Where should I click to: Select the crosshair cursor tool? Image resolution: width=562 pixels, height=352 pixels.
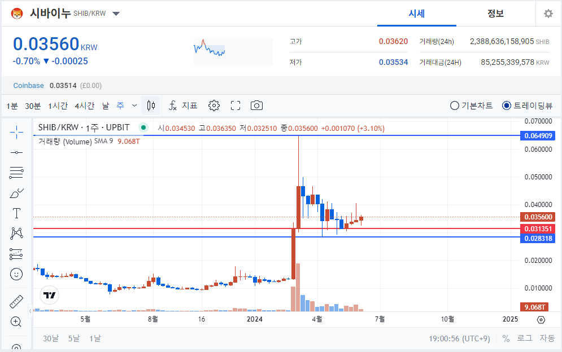click(16, 133)
